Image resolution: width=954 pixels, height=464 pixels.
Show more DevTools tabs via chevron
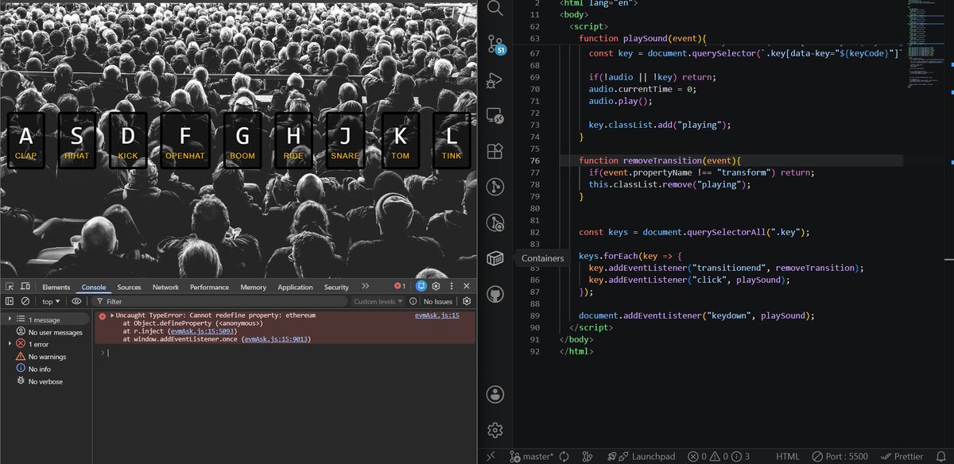[365, 286]
